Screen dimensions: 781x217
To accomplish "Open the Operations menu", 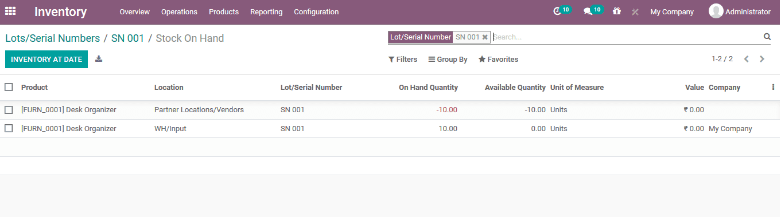I will click(x=179, y=11).
